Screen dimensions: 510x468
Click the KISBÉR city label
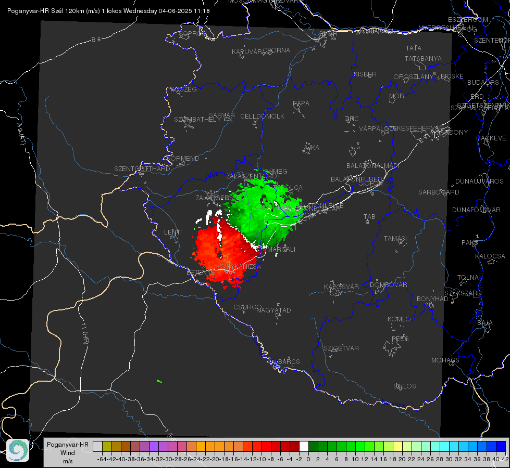[x=365, y=74]
